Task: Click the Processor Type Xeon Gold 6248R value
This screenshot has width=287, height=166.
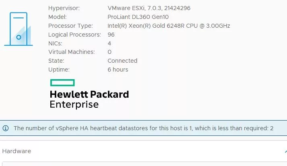Action: 169,26
